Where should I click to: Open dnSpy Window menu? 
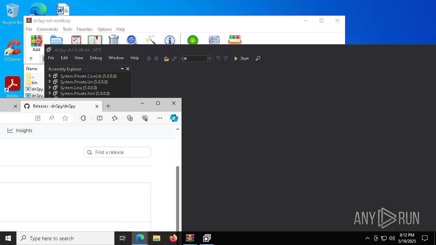116,58
